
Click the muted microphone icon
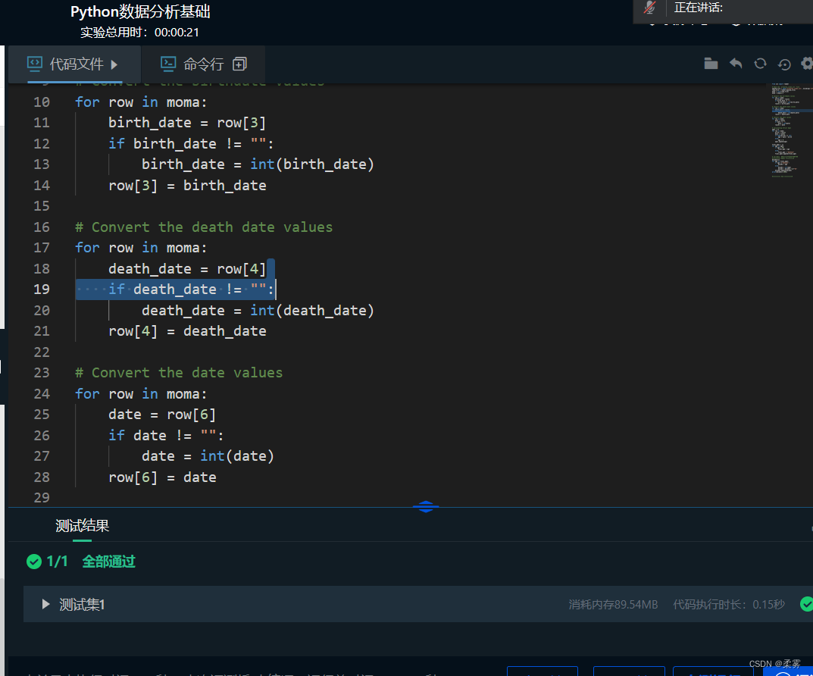pyautogui.click(x=649, y=8)
